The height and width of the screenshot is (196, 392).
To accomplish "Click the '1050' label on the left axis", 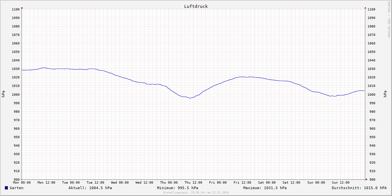I will [x=16, y=52].
